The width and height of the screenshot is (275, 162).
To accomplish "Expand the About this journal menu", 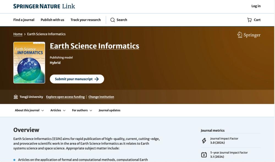I will (29, 110).
